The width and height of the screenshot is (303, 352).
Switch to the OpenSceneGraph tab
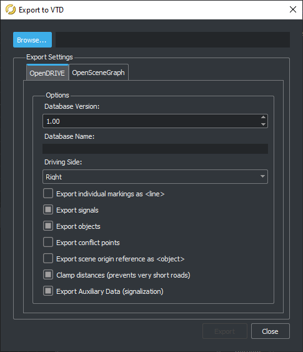(99, 73)
